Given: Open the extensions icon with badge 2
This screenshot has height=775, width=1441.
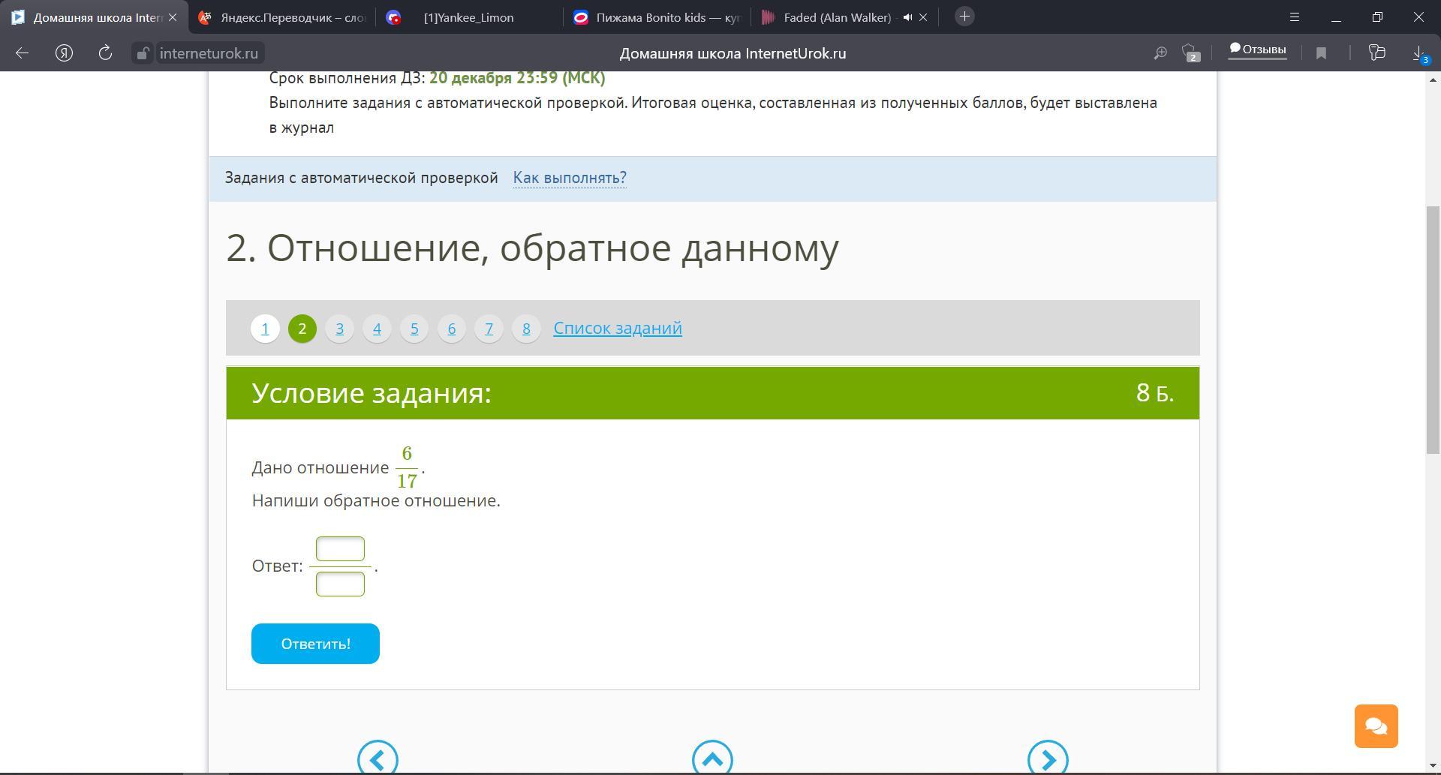Looking at the screenshot, I should 1191,53.
